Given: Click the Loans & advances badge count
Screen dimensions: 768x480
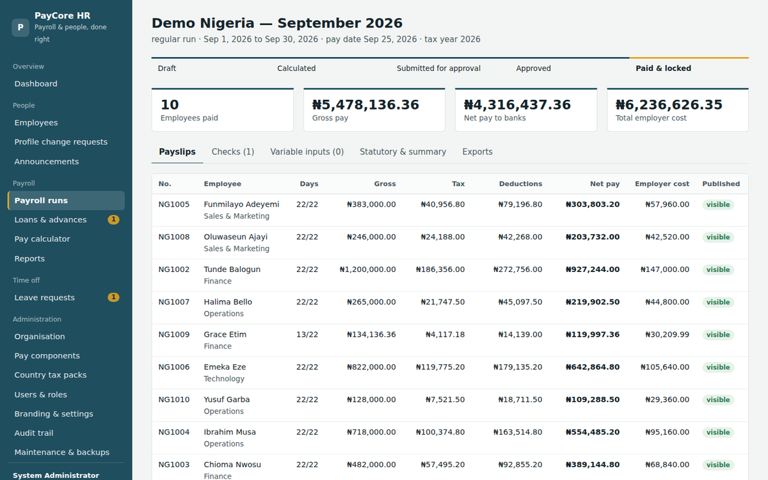Looking at the screenshot, I should tap(113, 220).
